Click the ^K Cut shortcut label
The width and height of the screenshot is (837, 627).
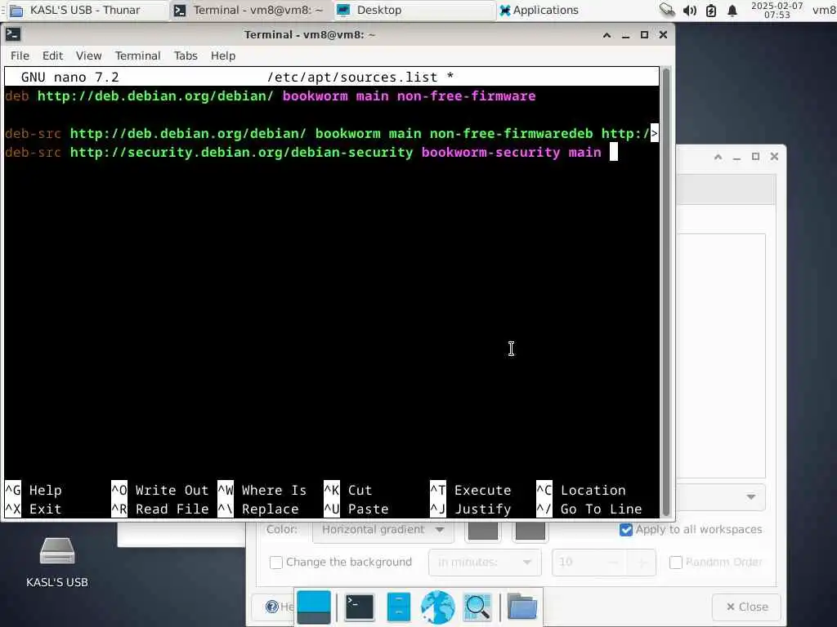(x=348, y=490)
